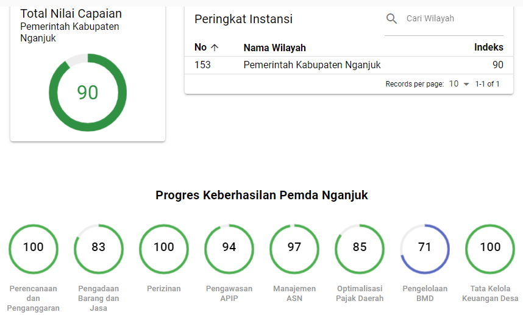Click the search magnifier icon
The image size is (523, 315).
click(x=391, y=19)
